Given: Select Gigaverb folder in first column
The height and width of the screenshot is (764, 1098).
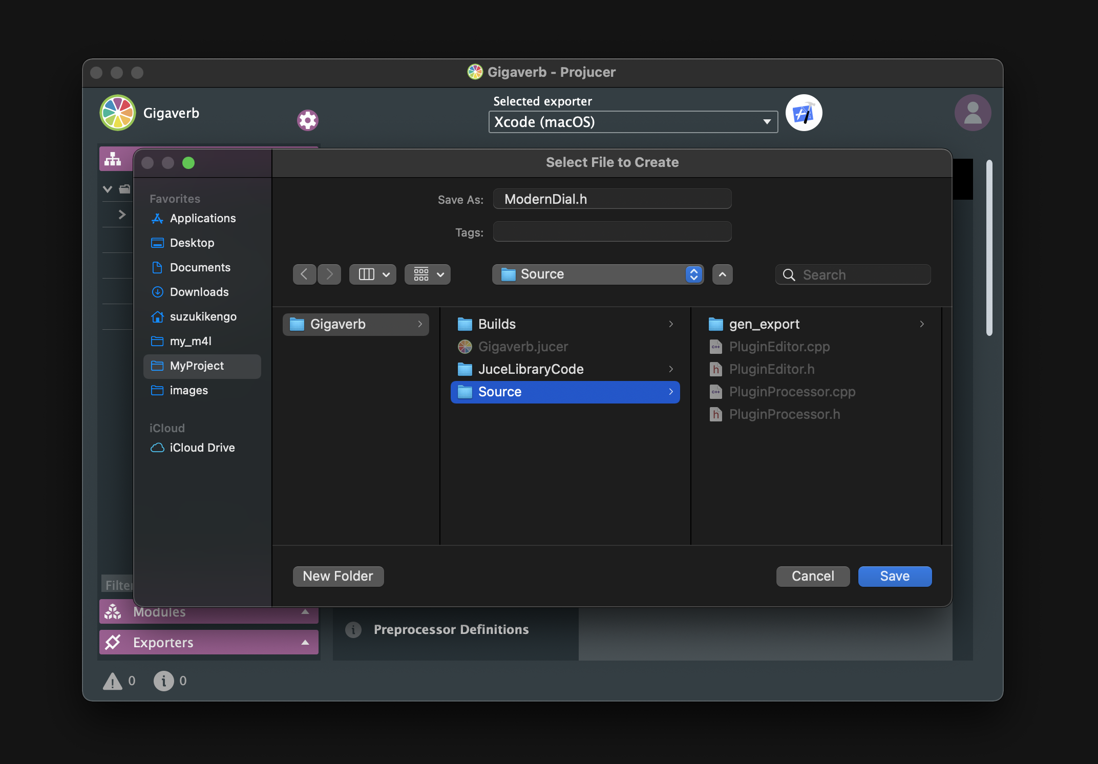Looking at the screenshot, I should click(356, 324).
